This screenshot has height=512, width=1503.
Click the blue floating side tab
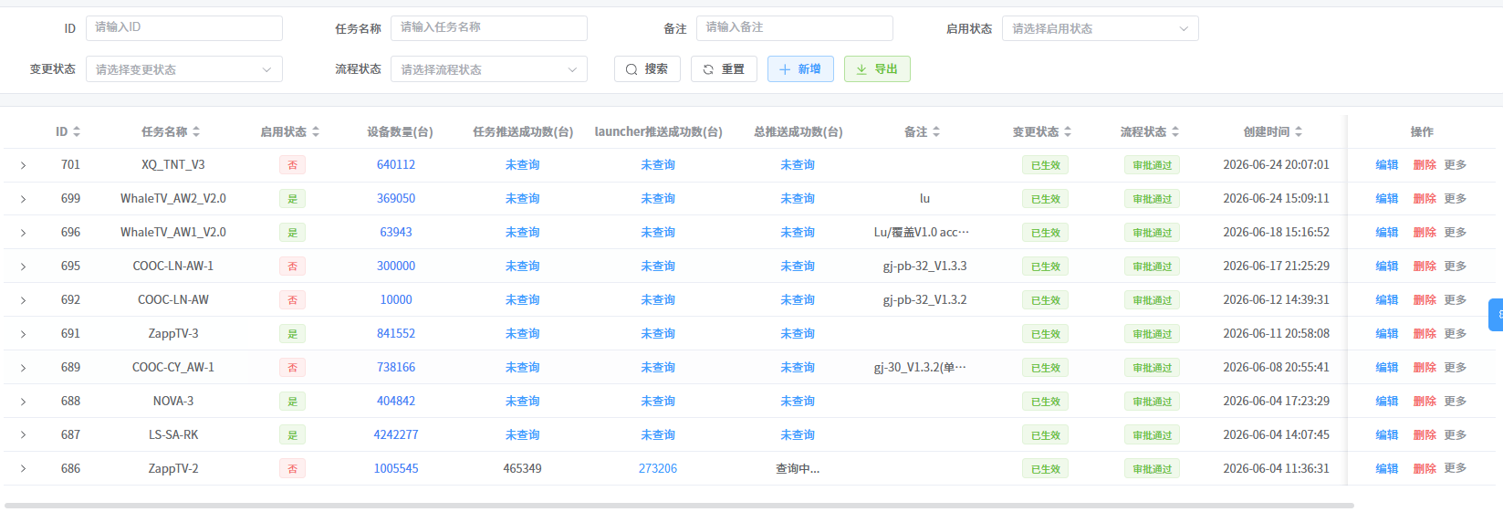tap(1496, 315)
